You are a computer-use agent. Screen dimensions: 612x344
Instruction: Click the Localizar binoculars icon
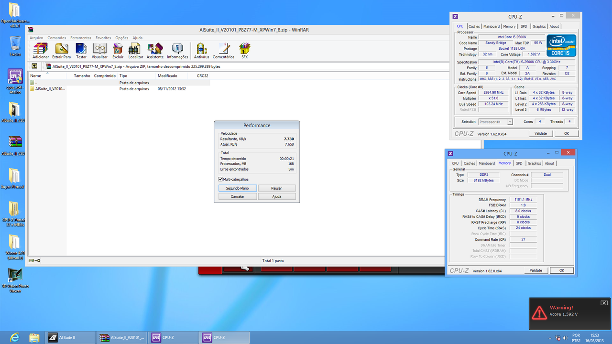[x=136, y=51]
